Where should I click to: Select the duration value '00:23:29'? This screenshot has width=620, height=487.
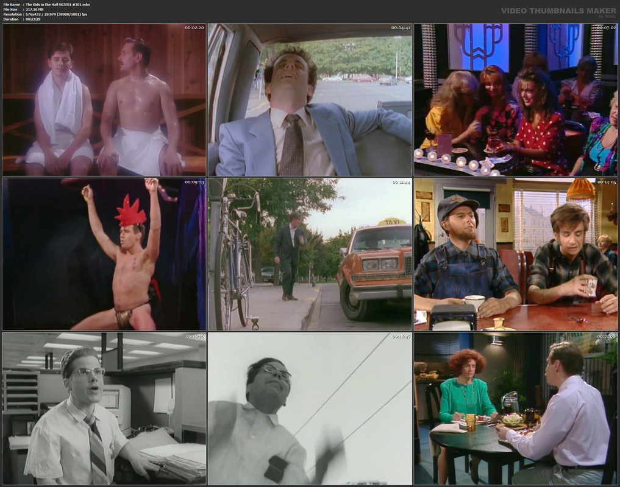click(33, 19)
